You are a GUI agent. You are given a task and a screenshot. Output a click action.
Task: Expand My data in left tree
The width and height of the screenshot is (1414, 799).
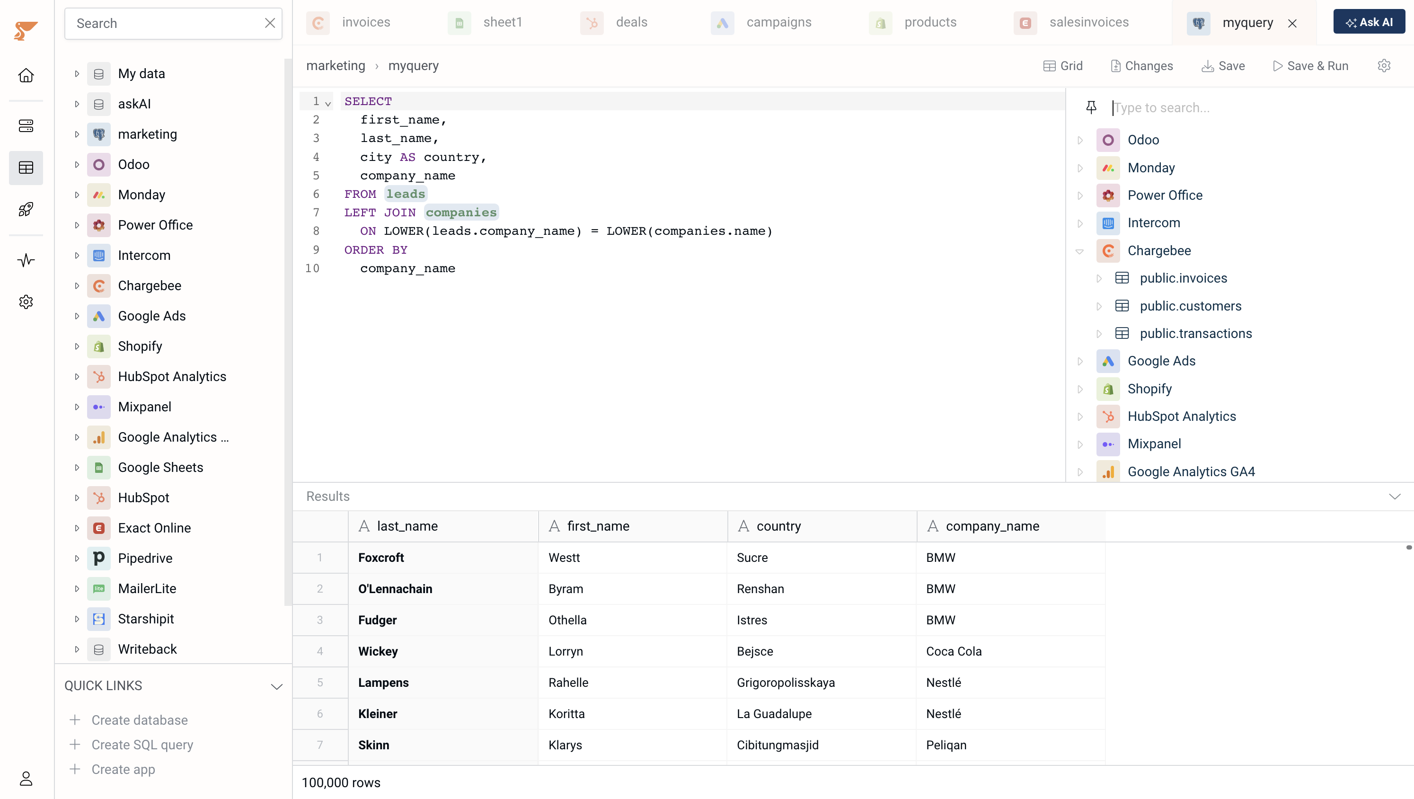click(77, 73)
